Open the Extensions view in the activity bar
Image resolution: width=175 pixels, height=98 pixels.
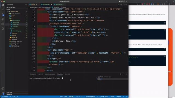3,24
